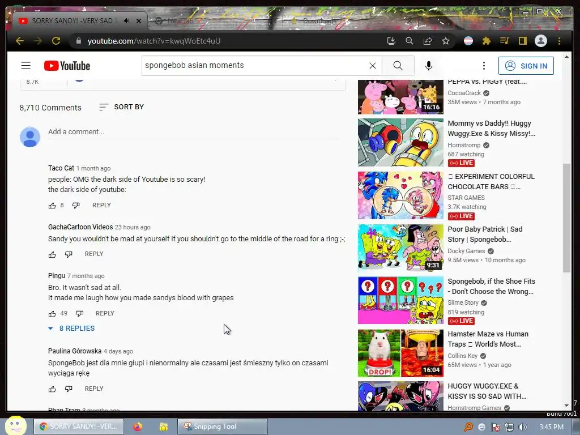Image resolution: width=580 pixels, height=435 pixels.
Task: Open Hamster Maze vs Human Traps video
Action: (400, 353)
